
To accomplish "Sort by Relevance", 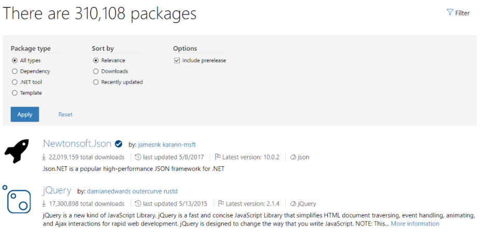I will click(96, 61).
